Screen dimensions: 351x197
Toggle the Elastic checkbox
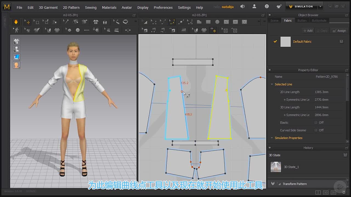coord(316,123)
